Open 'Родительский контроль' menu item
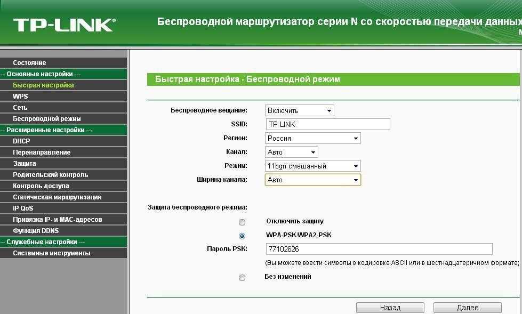 click(x=51, y=175)
